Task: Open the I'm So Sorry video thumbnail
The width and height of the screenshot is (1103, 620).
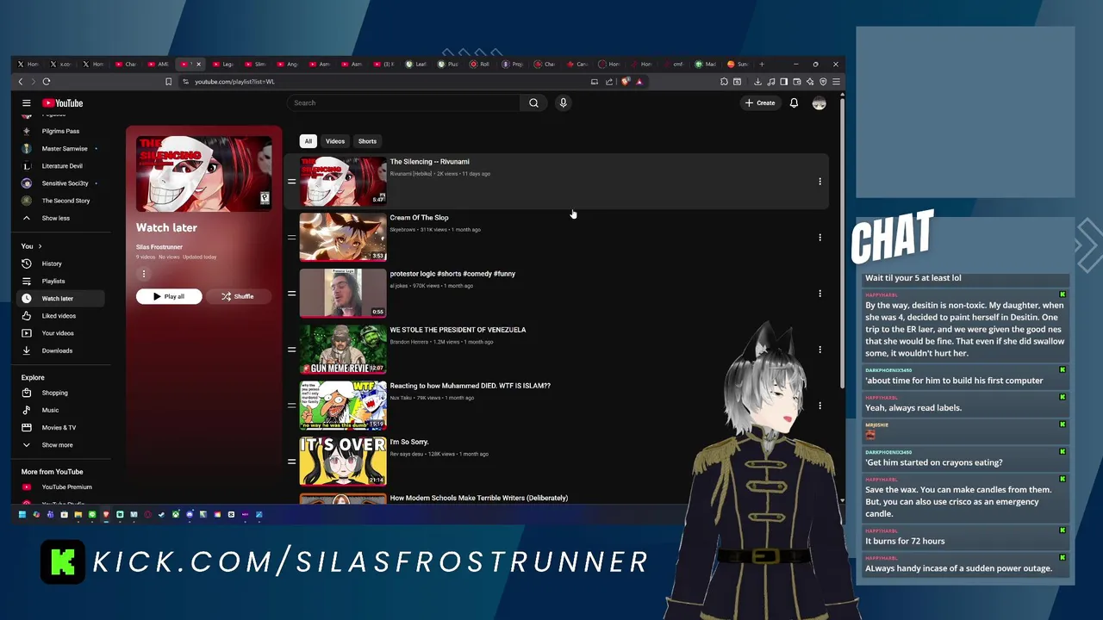Action: (x=343, y=462)
